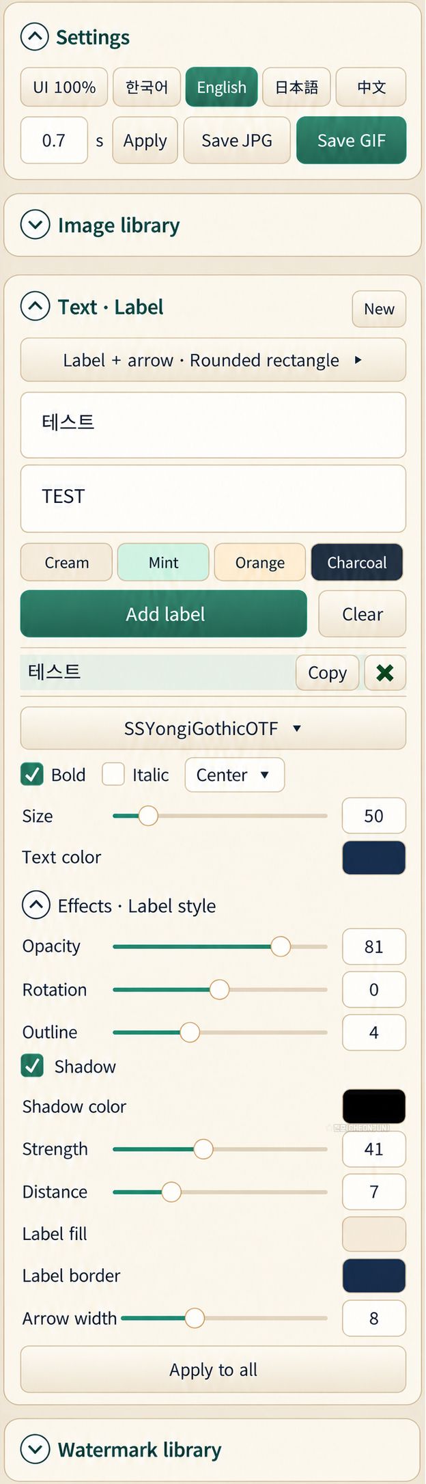Switch language to 日本語
This screenshot has height=1484, width=426.
coord(296,87)
